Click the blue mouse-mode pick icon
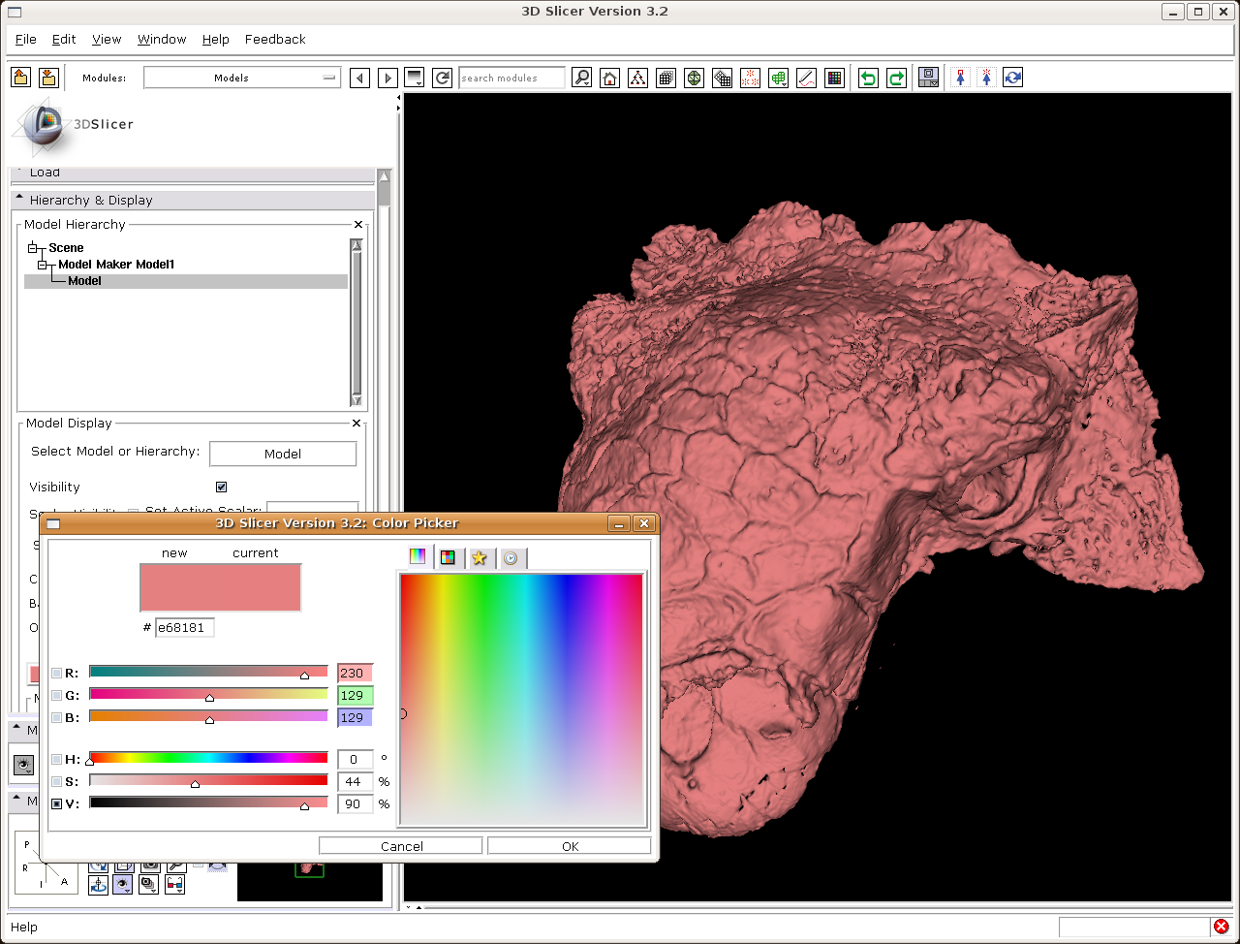1240x944 pixels. (x=960, y=78)
